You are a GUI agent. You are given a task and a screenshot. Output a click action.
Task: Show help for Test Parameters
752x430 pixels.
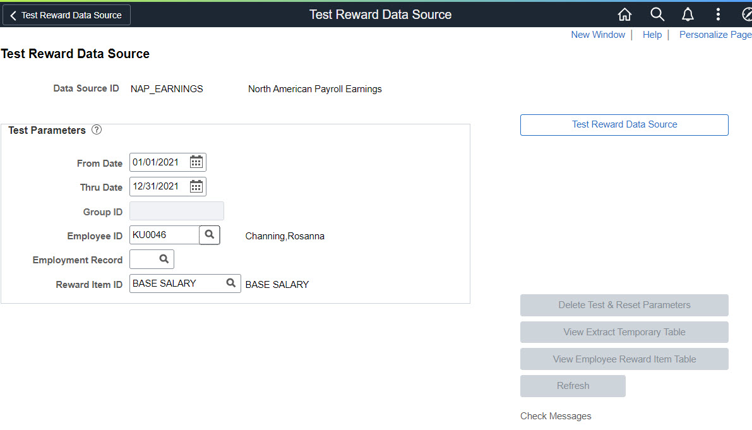pyautogui.click(x=96, y=130)
